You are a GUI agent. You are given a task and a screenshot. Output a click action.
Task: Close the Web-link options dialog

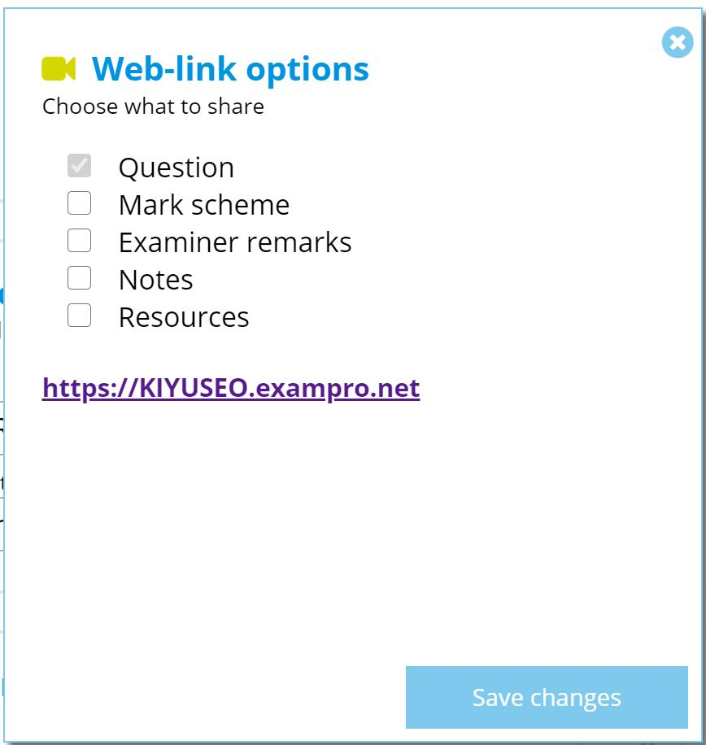click(x=677, y=42)
